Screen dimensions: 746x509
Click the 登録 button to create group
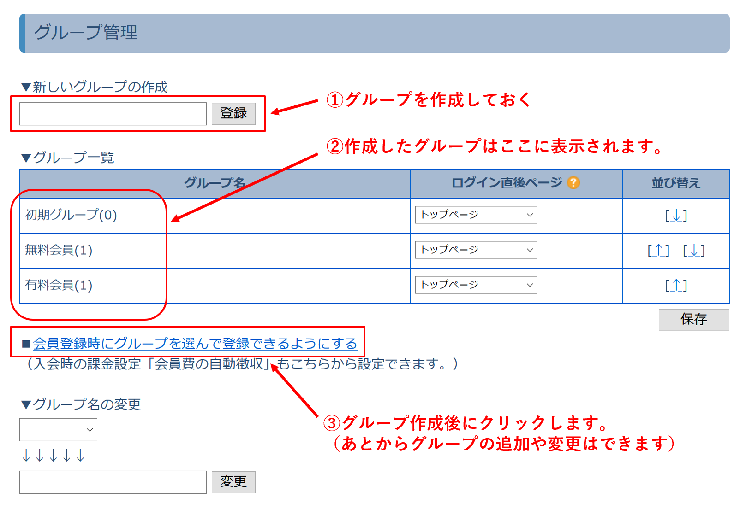tap(233, 114)
